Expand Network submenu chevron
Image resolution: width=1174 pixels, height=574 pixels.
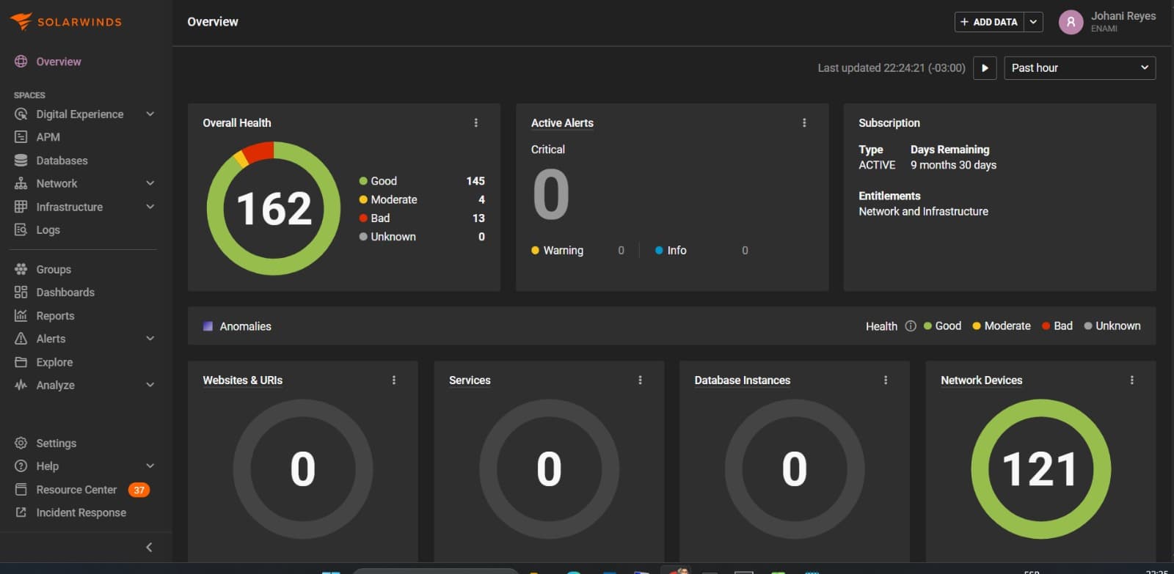pos(150,183)
